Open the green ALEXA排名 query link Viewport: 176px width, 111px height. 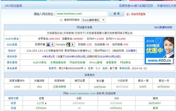(x=40, y=62)
